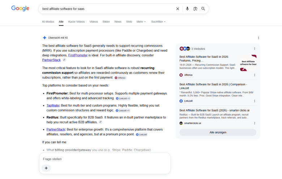Switch to KI-Modus tab

(x=48, y=22)
